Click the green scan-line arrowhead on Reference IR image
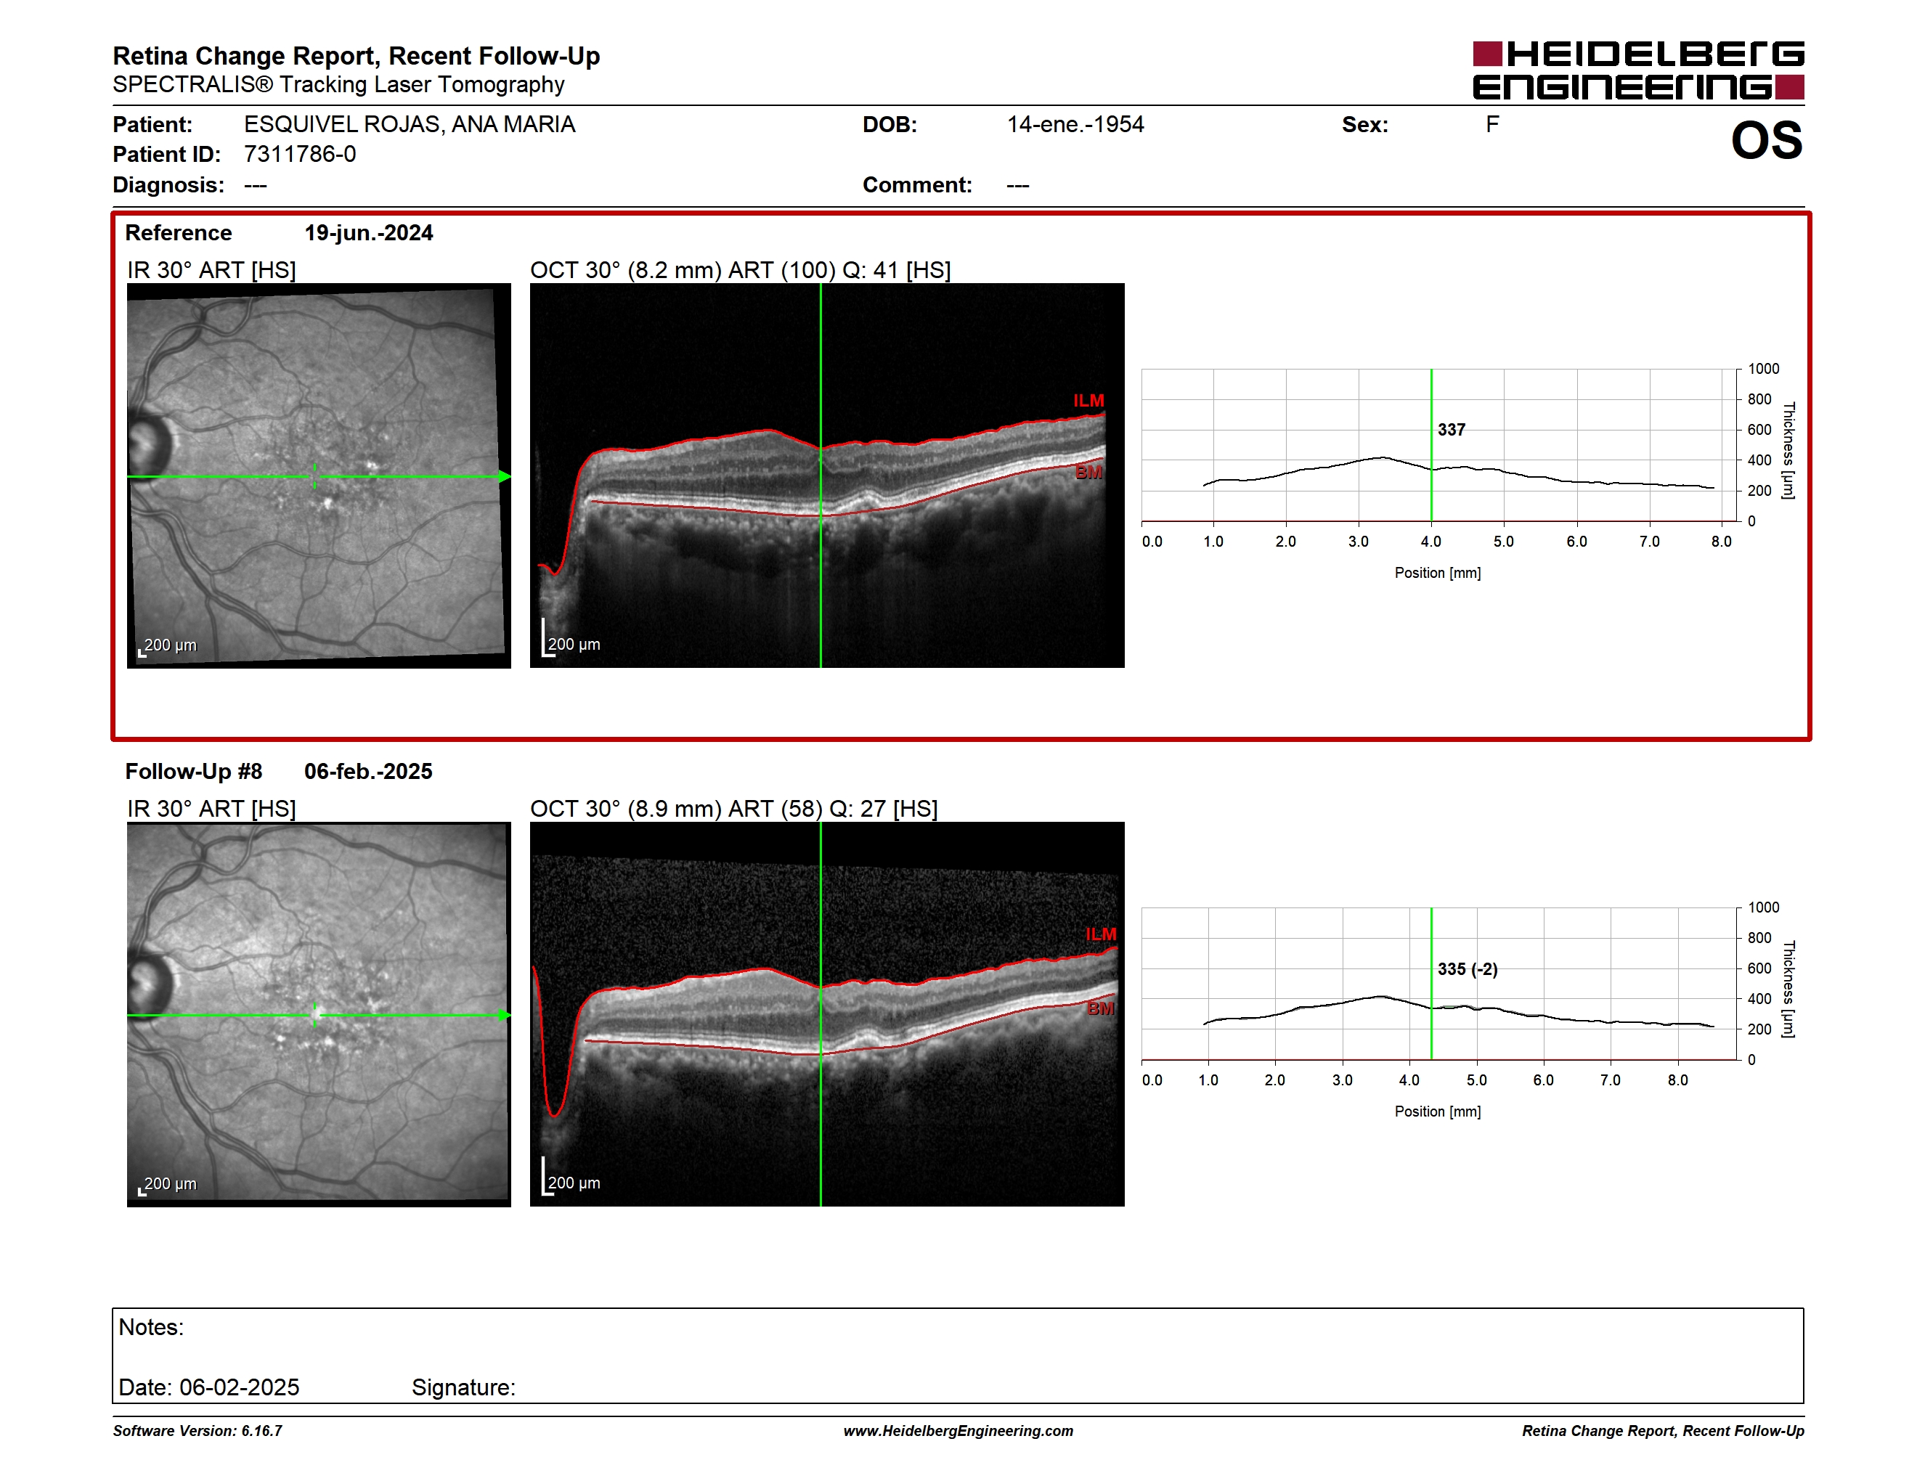 click(x=505, y=476)
